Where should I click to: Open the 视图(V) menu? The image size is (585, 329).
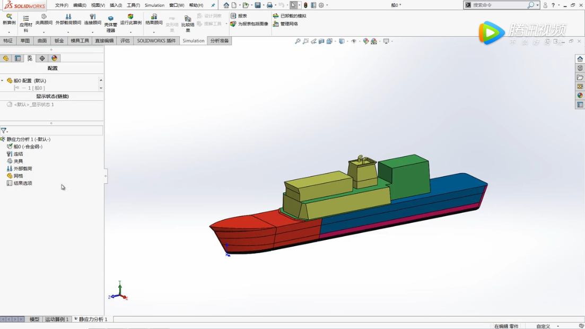pyautogui.click(x=98, y=5)
